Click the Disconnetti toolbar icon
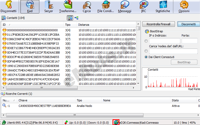 click(x=8, y=6)
